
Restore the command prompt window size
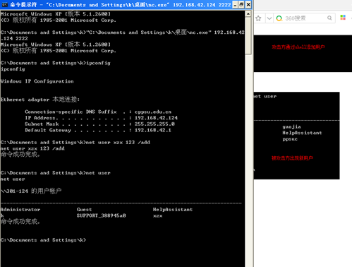tap(241, 5)
